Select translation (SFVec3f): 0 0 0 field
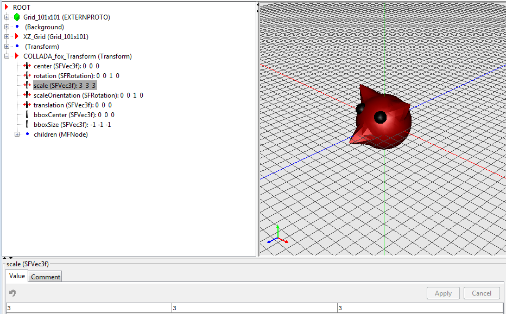 (x=73, y=105)
